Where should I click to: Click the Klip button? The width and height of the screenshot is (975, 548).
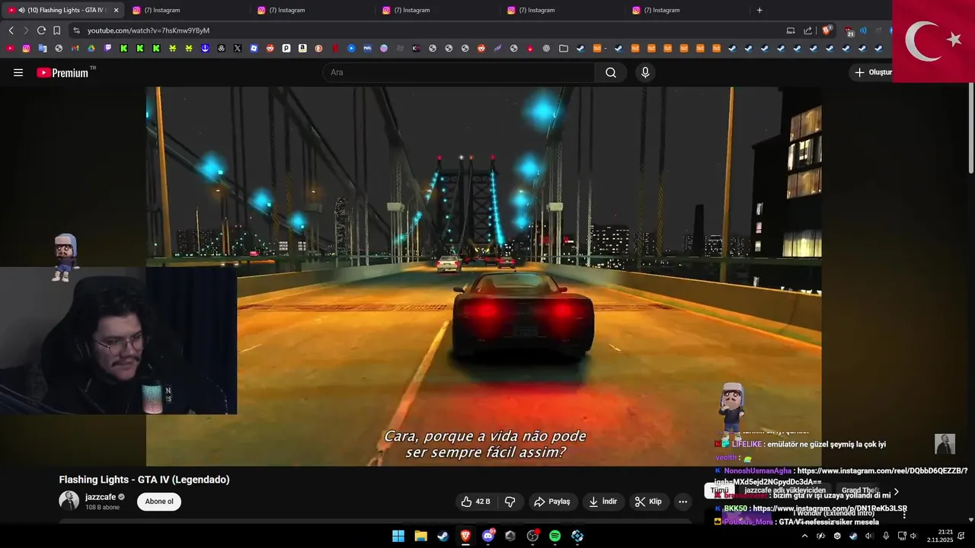point(648,502)
